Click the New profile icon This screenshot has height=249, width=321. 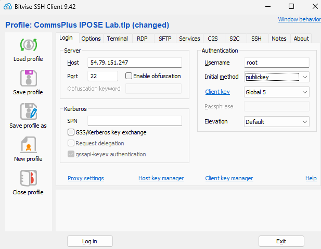tap(29, 145)
